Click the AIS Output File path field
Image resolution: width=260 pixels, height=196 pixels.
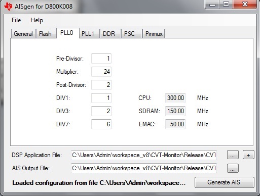pos(144,168)
